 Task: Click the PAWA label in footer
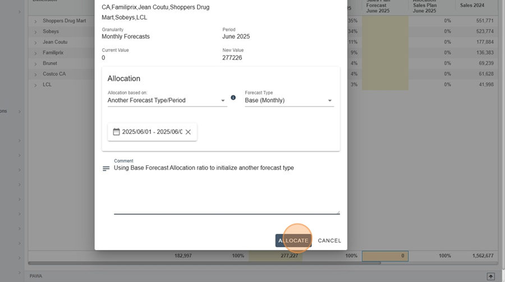tap(36, 276)
